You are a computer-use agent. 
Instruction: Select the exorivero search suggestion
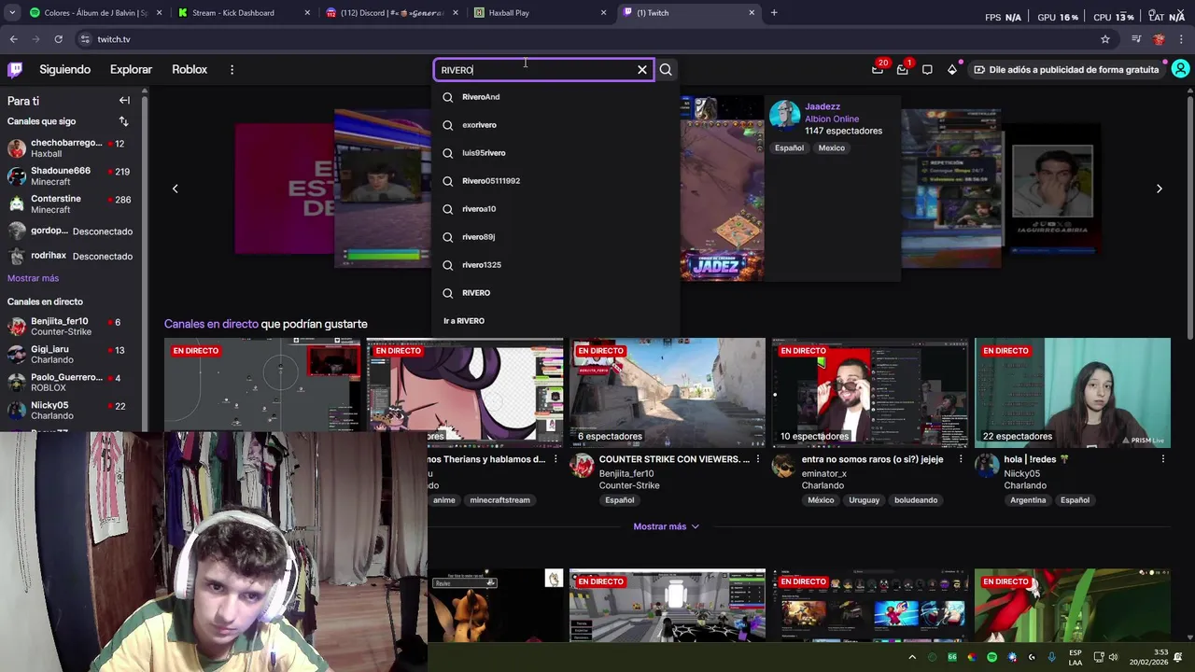556,125
